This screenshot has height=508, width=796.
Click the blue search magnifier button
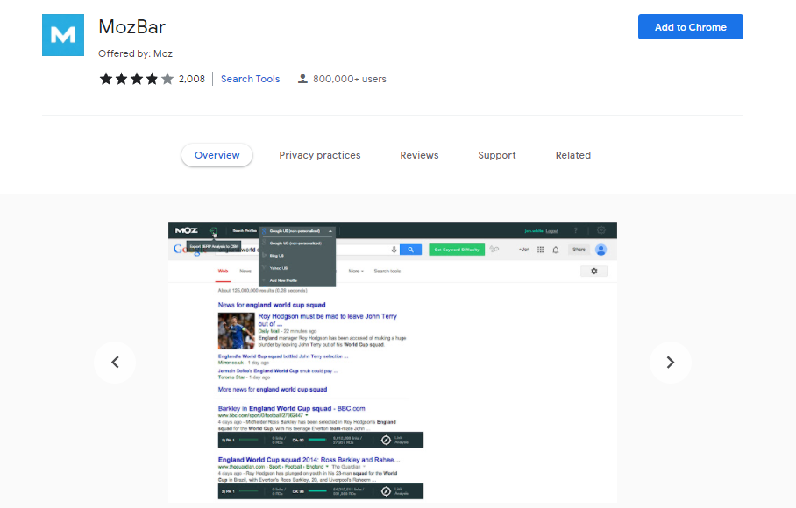click(410, 250)
